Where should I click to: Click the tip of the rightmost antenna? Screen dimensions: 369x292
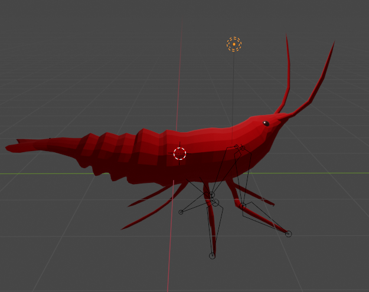[334, 42]
